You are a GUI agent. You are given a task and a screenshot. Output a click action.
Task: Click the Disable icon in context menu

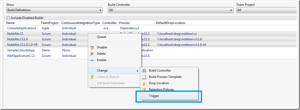pos(92,47)
